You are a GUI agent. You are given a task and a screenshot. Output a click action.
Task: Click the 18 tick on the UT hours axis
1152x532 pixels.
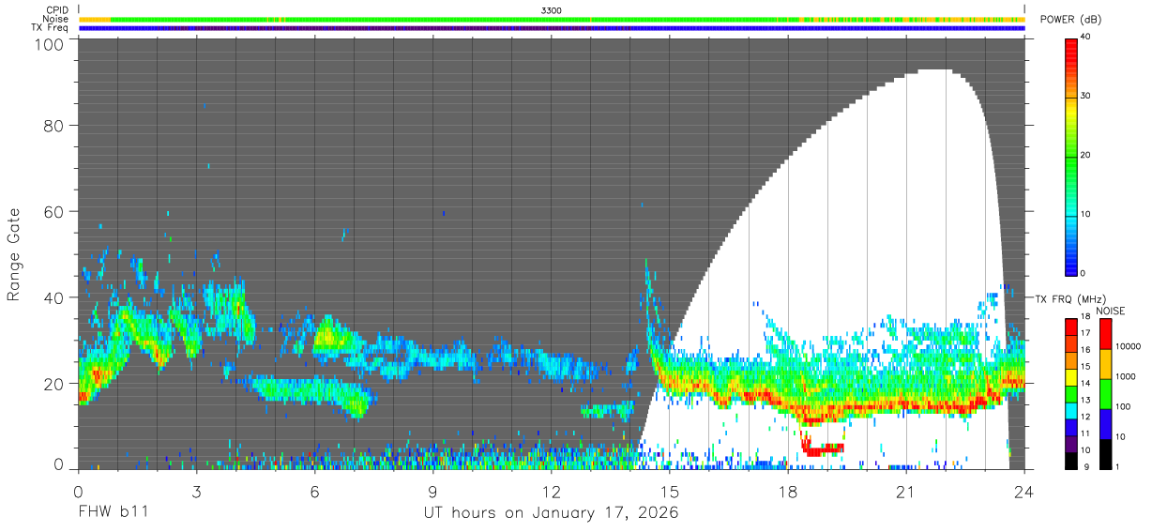coord(788,491)
